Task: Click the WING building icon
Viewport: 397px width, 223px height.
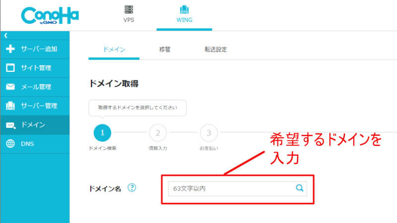Action: coord(184,9)
